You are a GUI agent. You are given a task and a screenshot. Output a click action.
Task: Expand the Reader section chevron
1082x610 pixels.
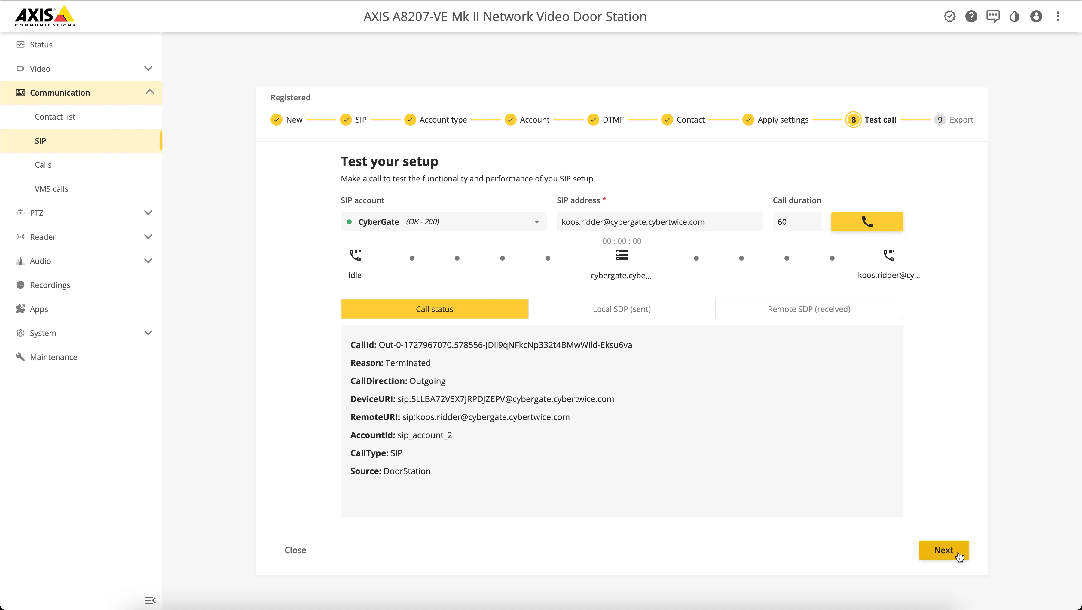[x=148, y=237]
